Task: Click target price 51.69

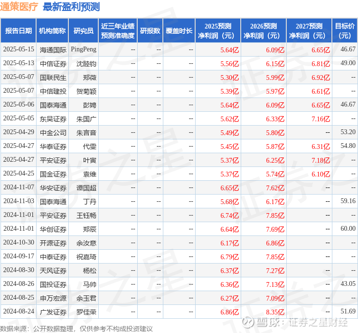Action: click(x=348, y=311)
